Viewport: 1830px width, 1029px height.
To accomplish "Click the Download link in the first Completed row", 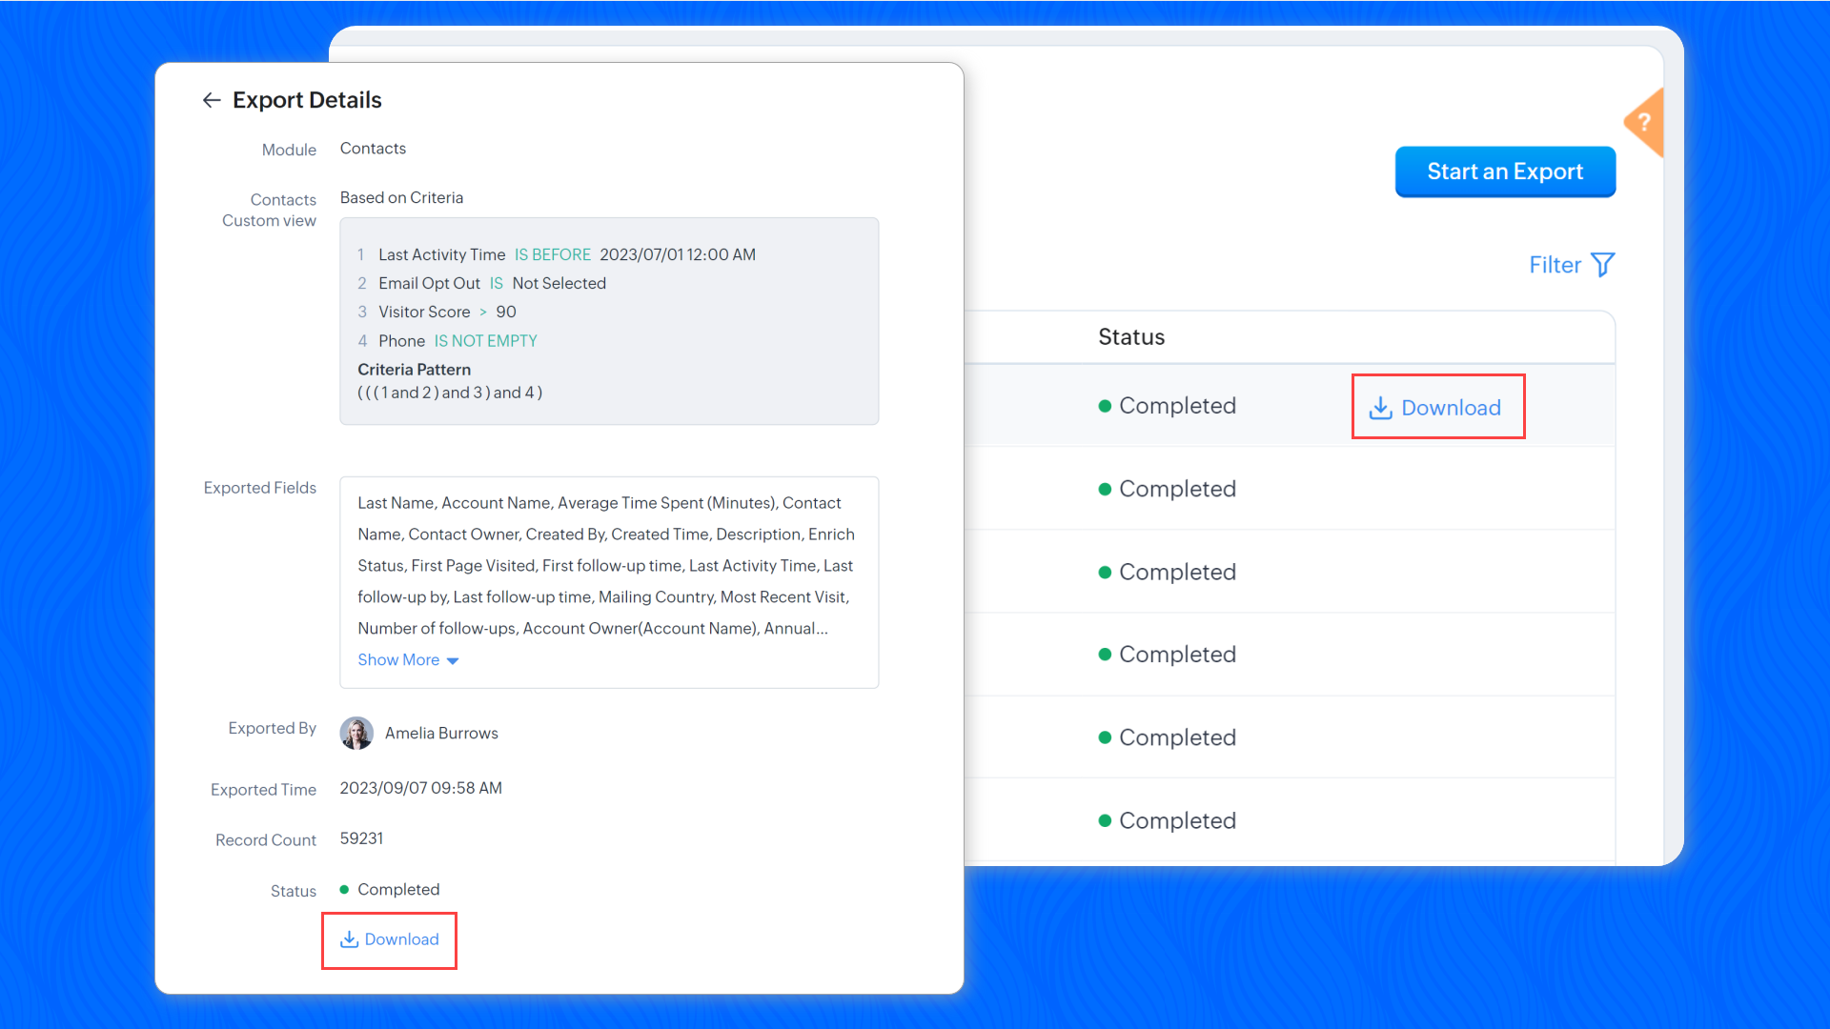I will tap(1451, 408).
